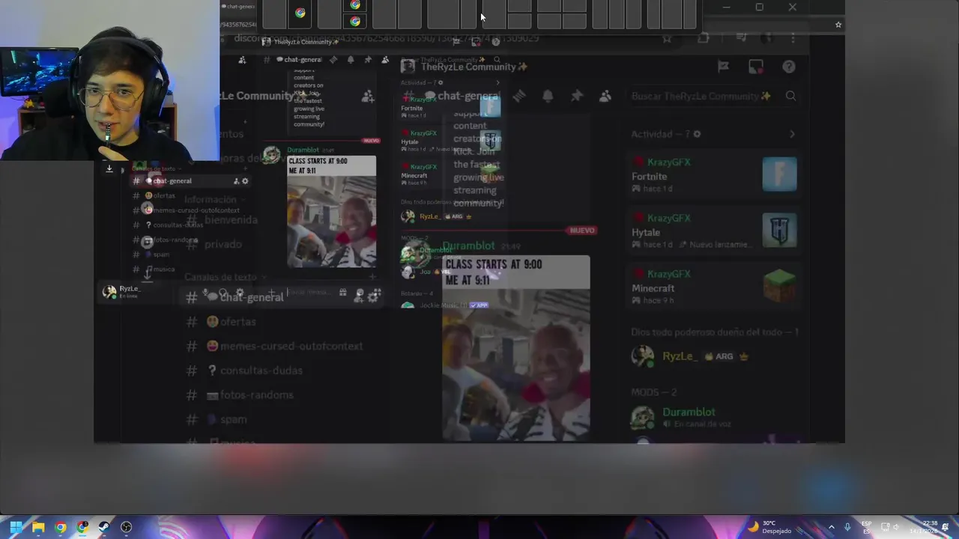Open the Windows Start menu
The width and height of the screenshot is (959, 539).
[16, 527]
